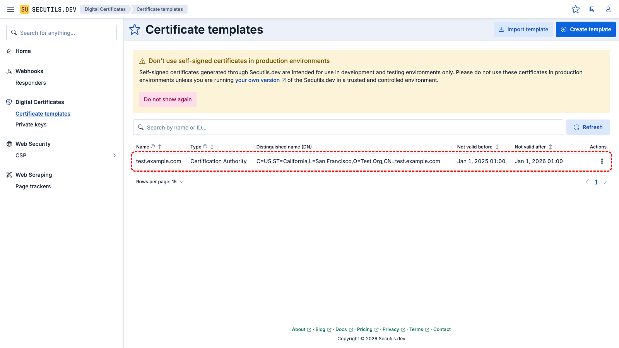Open the Digital Certificates breadcrumb
Viewport: 619px width, 348px height.
tap(105, 9)
